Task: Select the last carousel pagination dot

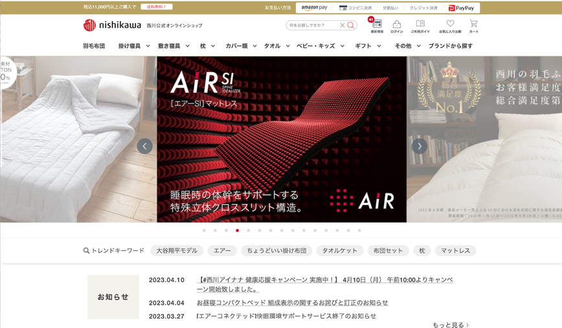Action: click(x=359, y=230)
